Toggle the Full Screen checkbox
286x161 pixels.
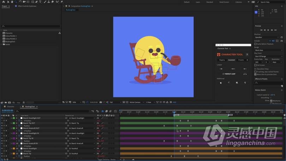click(255, 65)
